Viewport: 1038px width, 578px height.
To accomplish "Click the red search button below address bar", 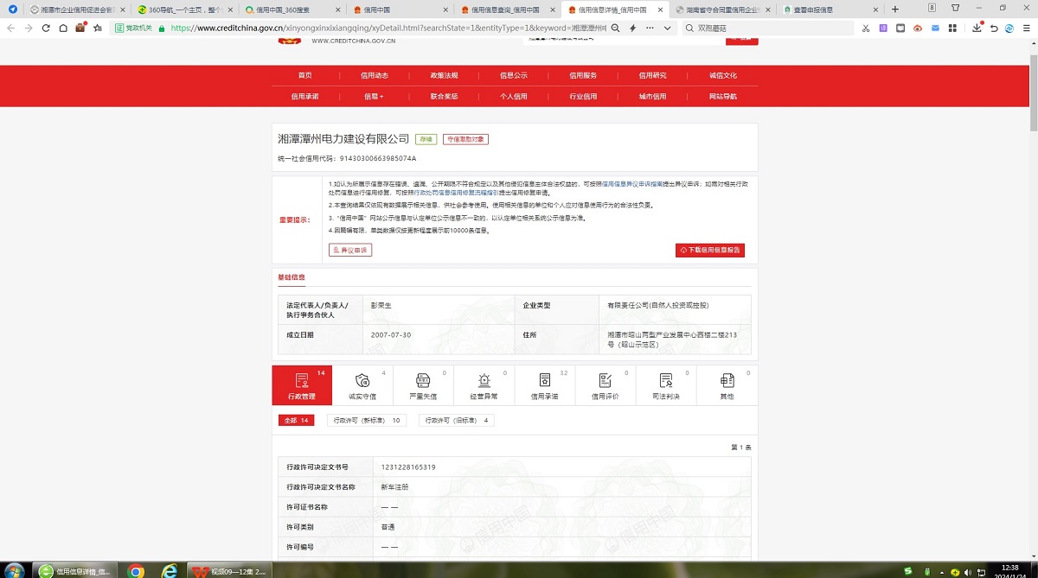I will [741, 40].
